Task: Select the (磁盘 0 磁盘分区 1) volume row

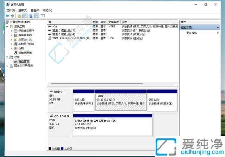Action: point(113,30)
